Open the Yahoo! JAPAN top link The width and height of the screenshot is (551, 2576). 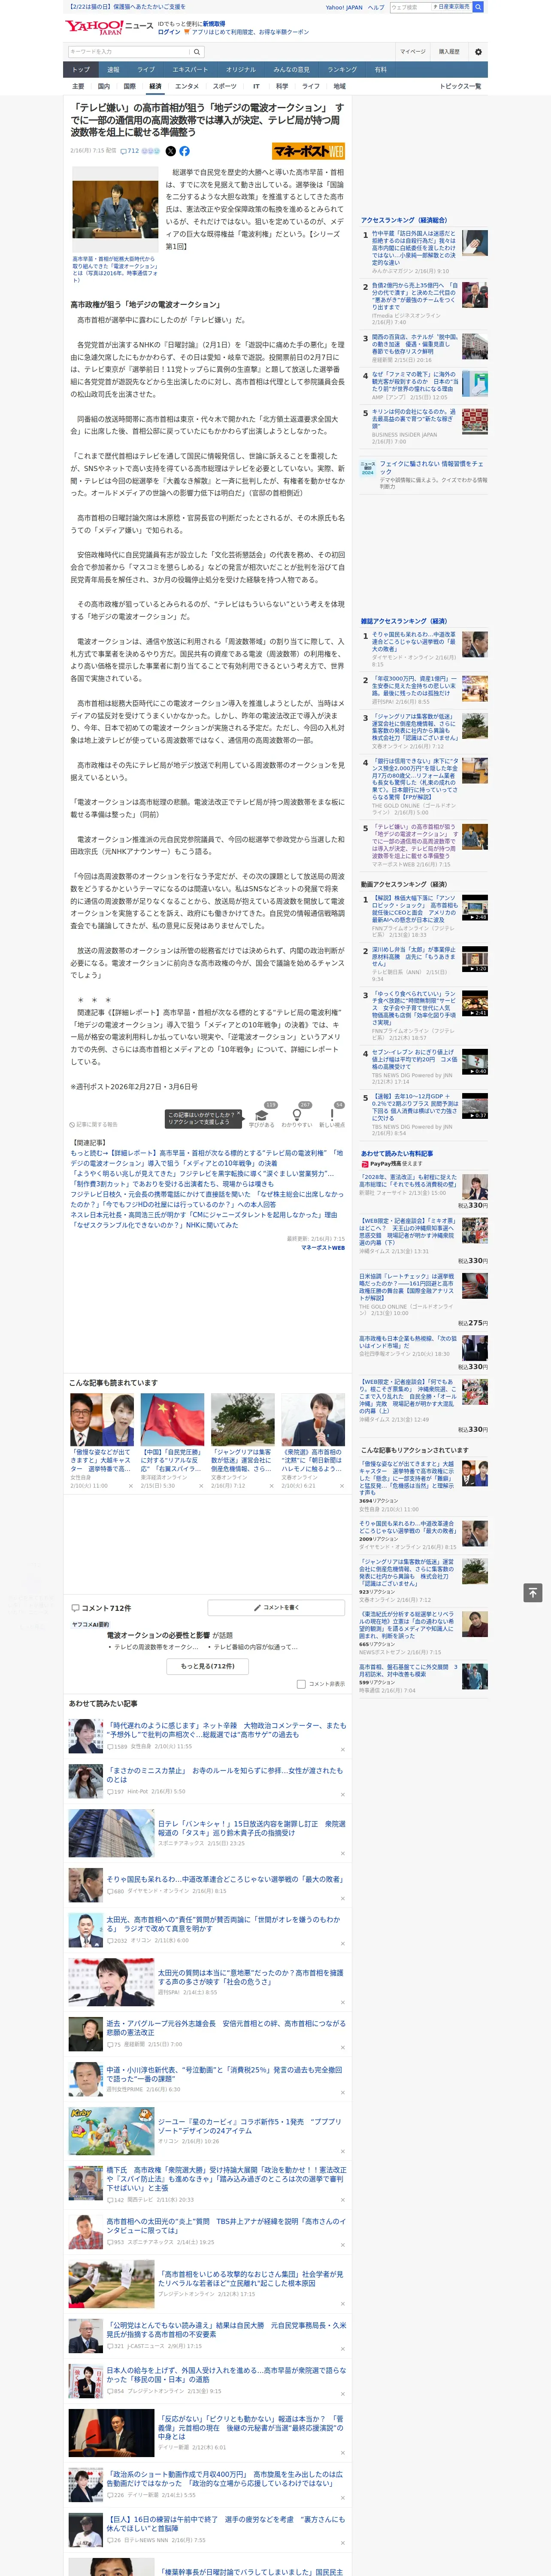click(344, 7)
